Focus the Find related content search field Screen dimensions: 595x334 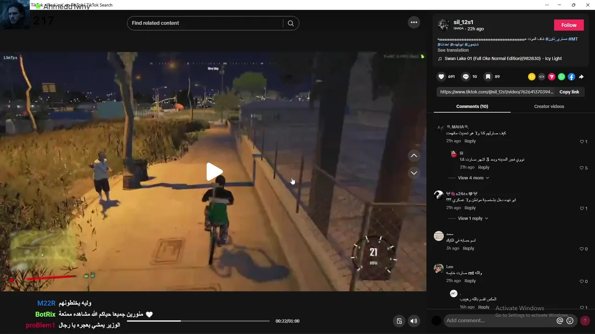coord(205,23)
